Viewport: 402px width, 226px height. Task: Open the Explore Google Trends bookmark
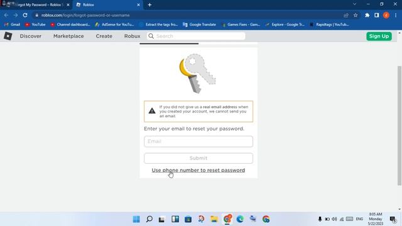[285, 24]
